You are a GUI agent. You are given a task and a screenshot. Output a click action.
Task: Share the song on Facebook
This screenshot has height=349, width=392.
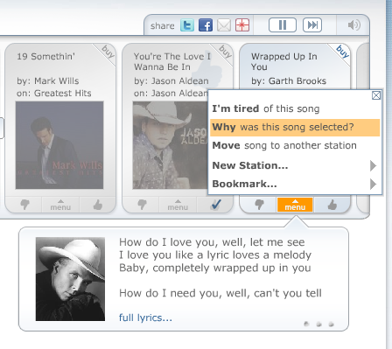[x=206, y=25]
